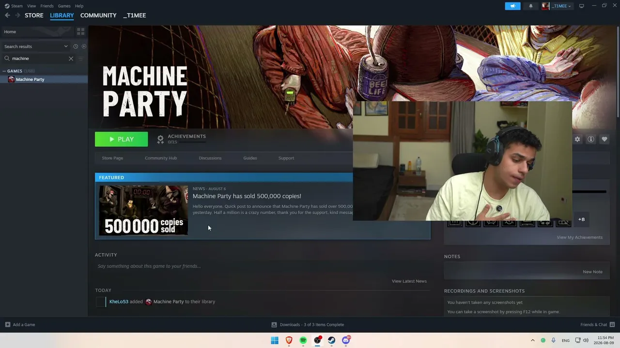Click the activity comment input box
Viewport: 620px width, 348px height.
point(263,266)
